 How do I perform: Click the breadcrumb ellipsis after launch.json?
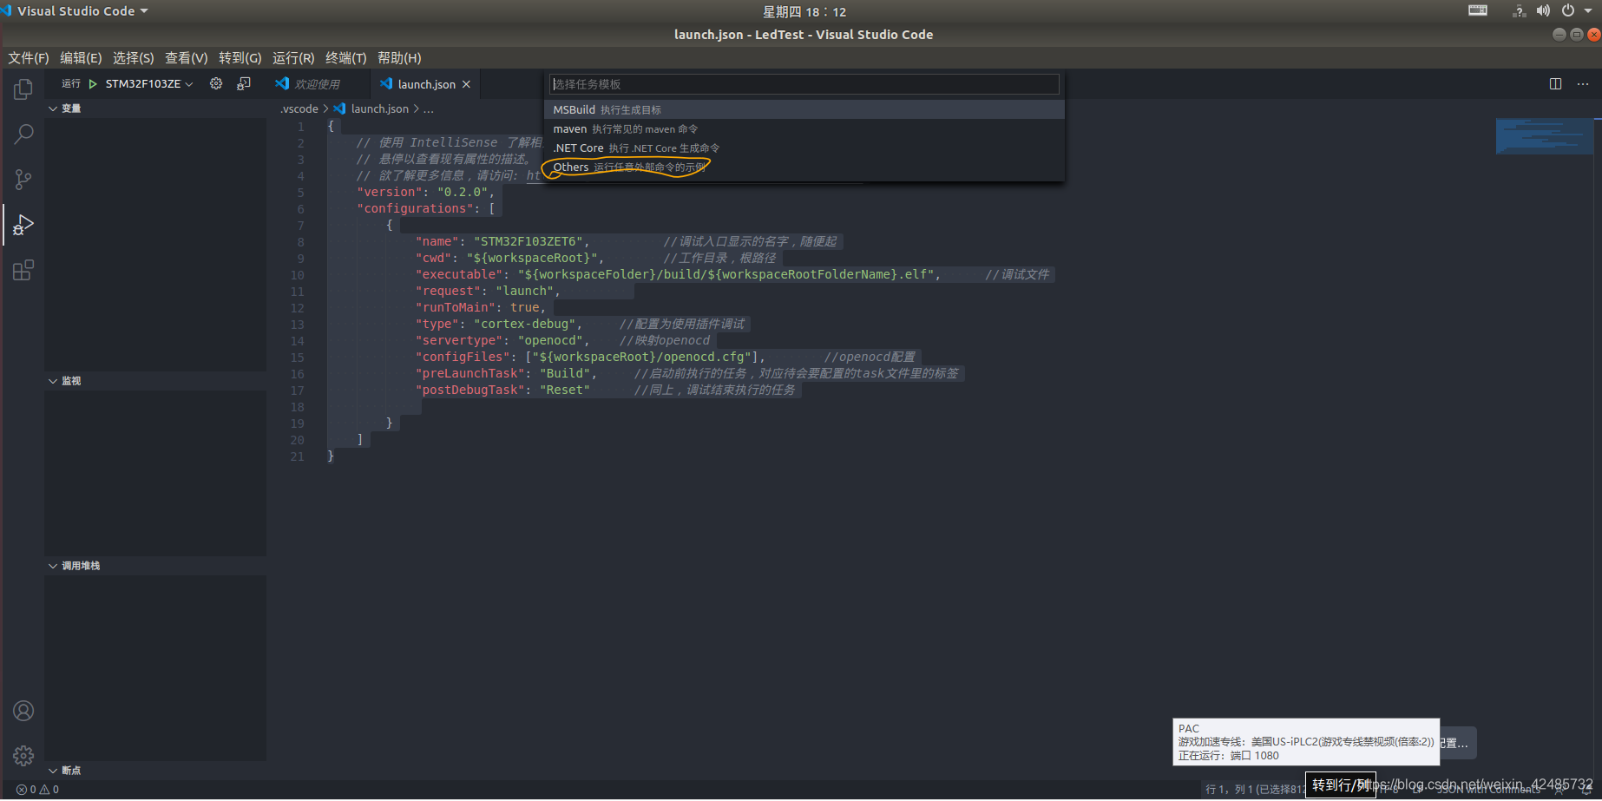tap(429, 109)
